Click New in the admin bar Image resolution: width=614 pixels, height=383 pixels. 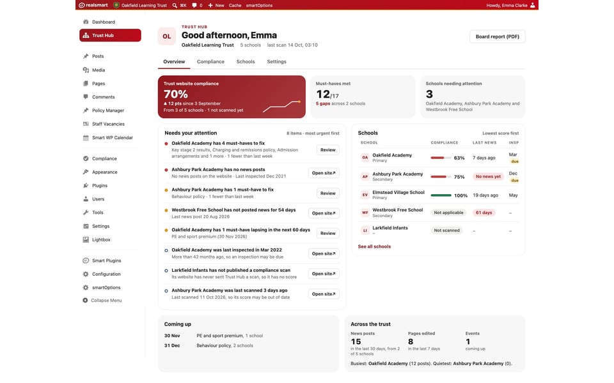click(x=216, y=6)
